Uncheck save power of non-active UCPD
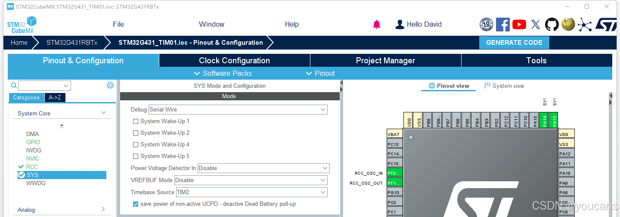The image size is (620, 217). [136, 204]
